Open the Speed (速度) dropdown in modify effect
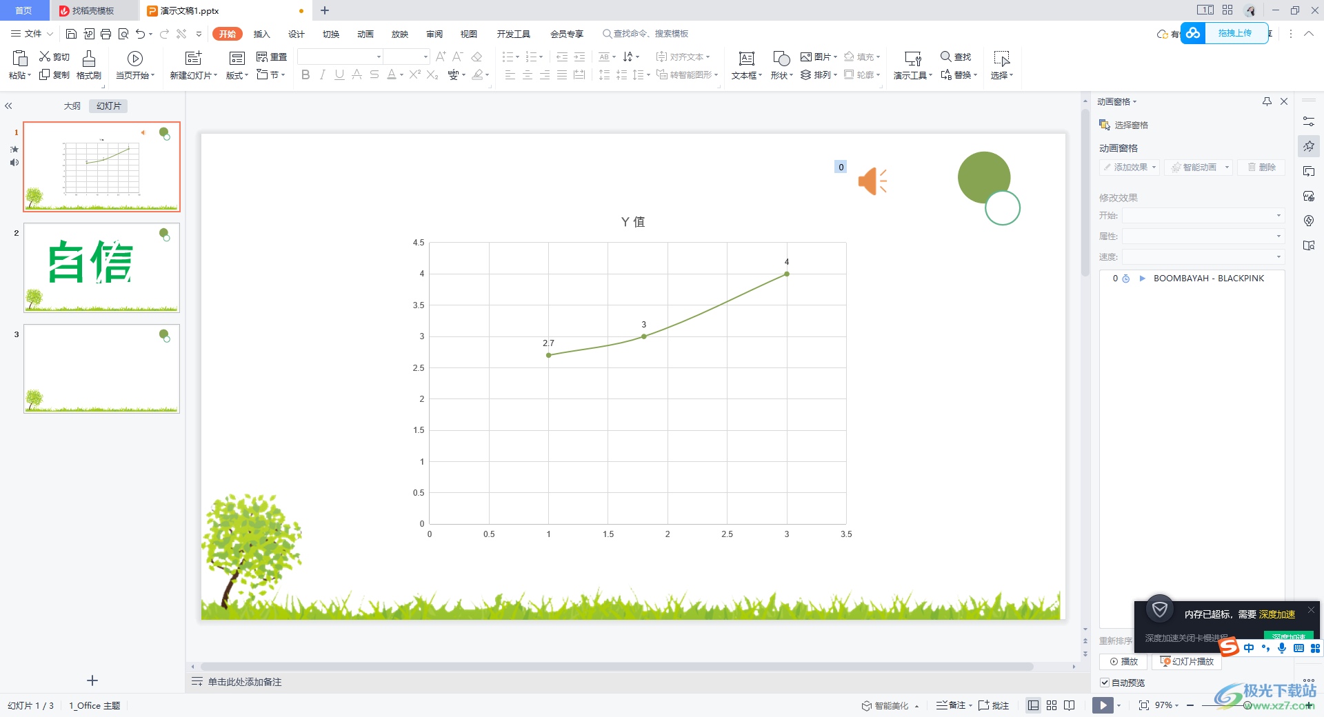Screen dimensions: 1324x717 coord(1203,257)
